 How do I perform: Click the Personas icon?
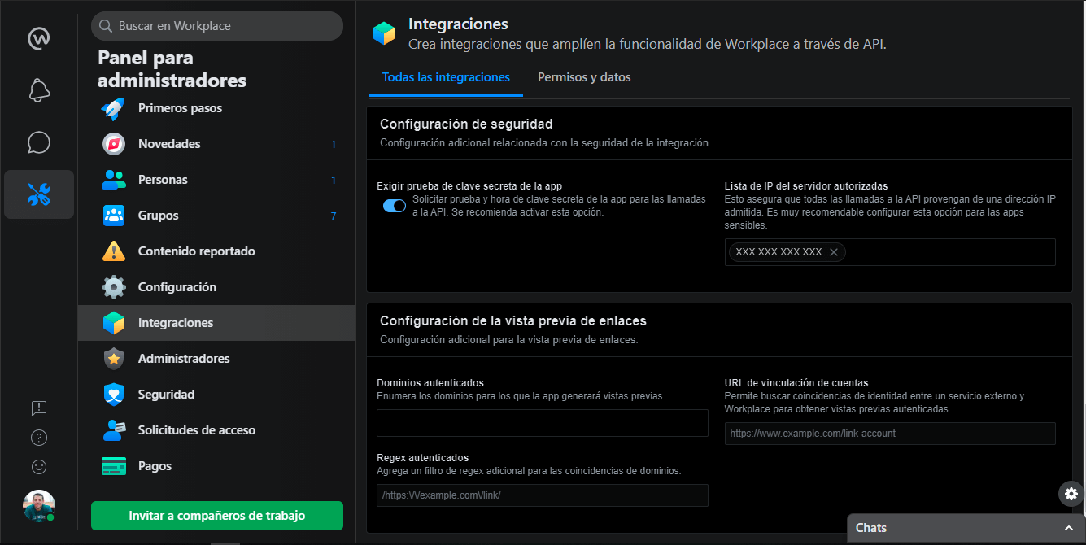click(x=114, y=180)
